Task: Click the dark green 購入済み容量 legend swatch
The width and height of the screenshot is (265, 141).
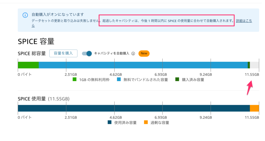Action: [x=177, y=79]
